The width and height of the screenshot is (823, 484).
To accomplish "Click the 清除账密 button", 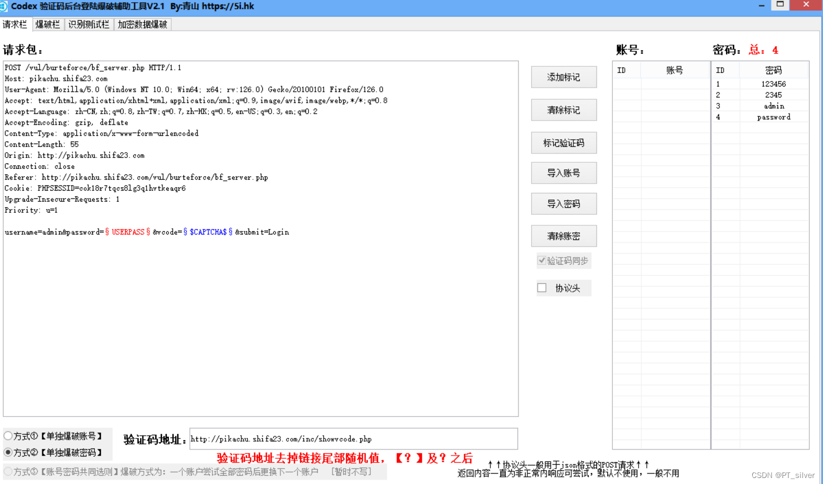I will (563, 236).
